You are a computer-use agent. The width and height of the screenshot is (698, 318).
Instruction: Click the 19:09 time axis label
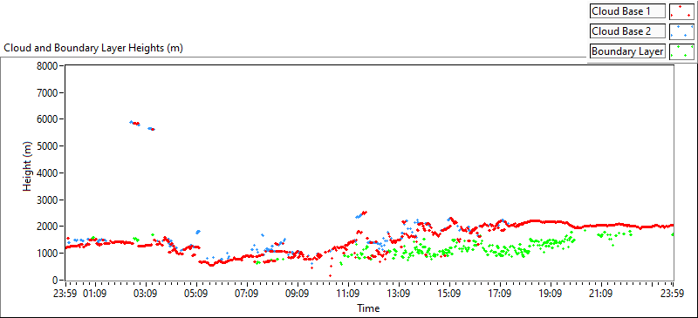pyautogui.click(x=551, y=294)
